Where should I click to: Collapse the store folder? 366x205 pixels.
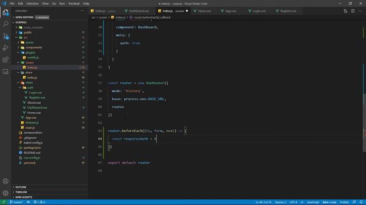(29, 72)
